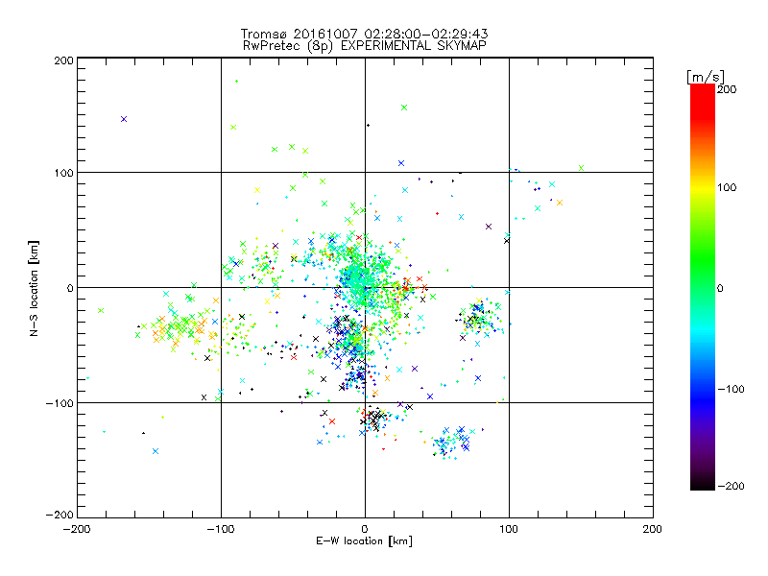Click the x-axis tick label '-200'
The height and width of the screenshot is (576, 768).
click(x=77, y=529)
